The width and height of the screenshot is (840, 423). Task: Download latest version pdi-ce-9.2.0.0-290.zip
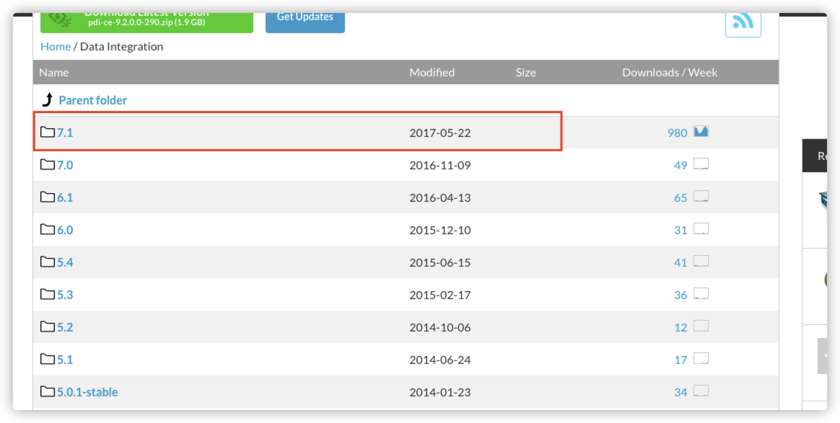tap(146, 22)
